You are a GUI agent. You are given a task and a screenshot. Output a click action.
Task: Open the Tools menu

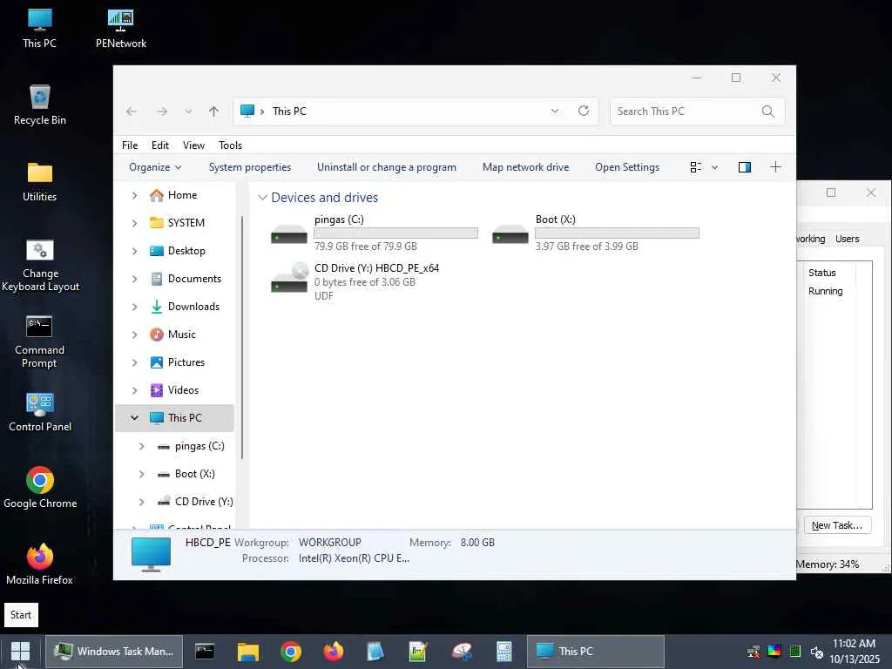pos(230,145)
